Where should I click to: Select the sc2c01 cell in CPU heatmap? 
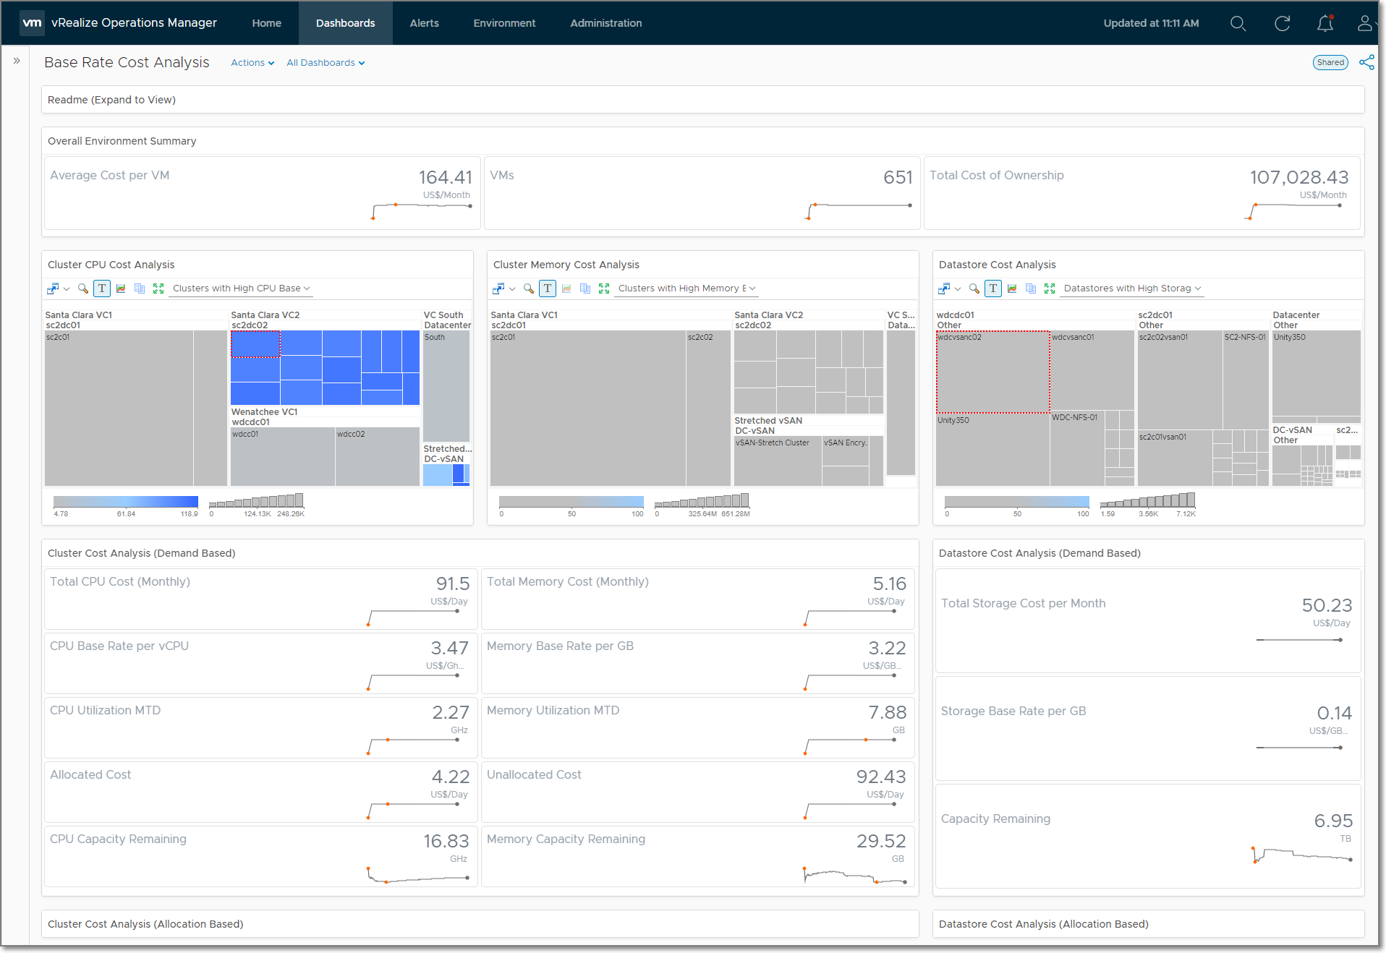119,409
